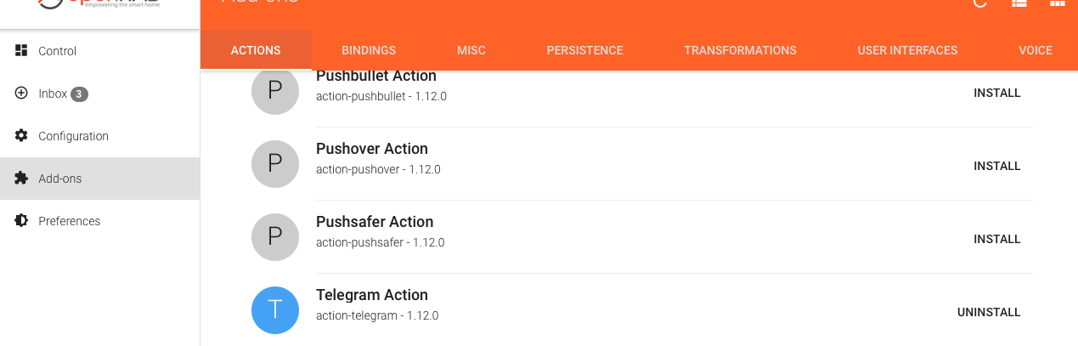This screenshot has width=1078, height=346.
Task: Click the Add-ons puzzle piece icon
Action: (x=21, y=179)
